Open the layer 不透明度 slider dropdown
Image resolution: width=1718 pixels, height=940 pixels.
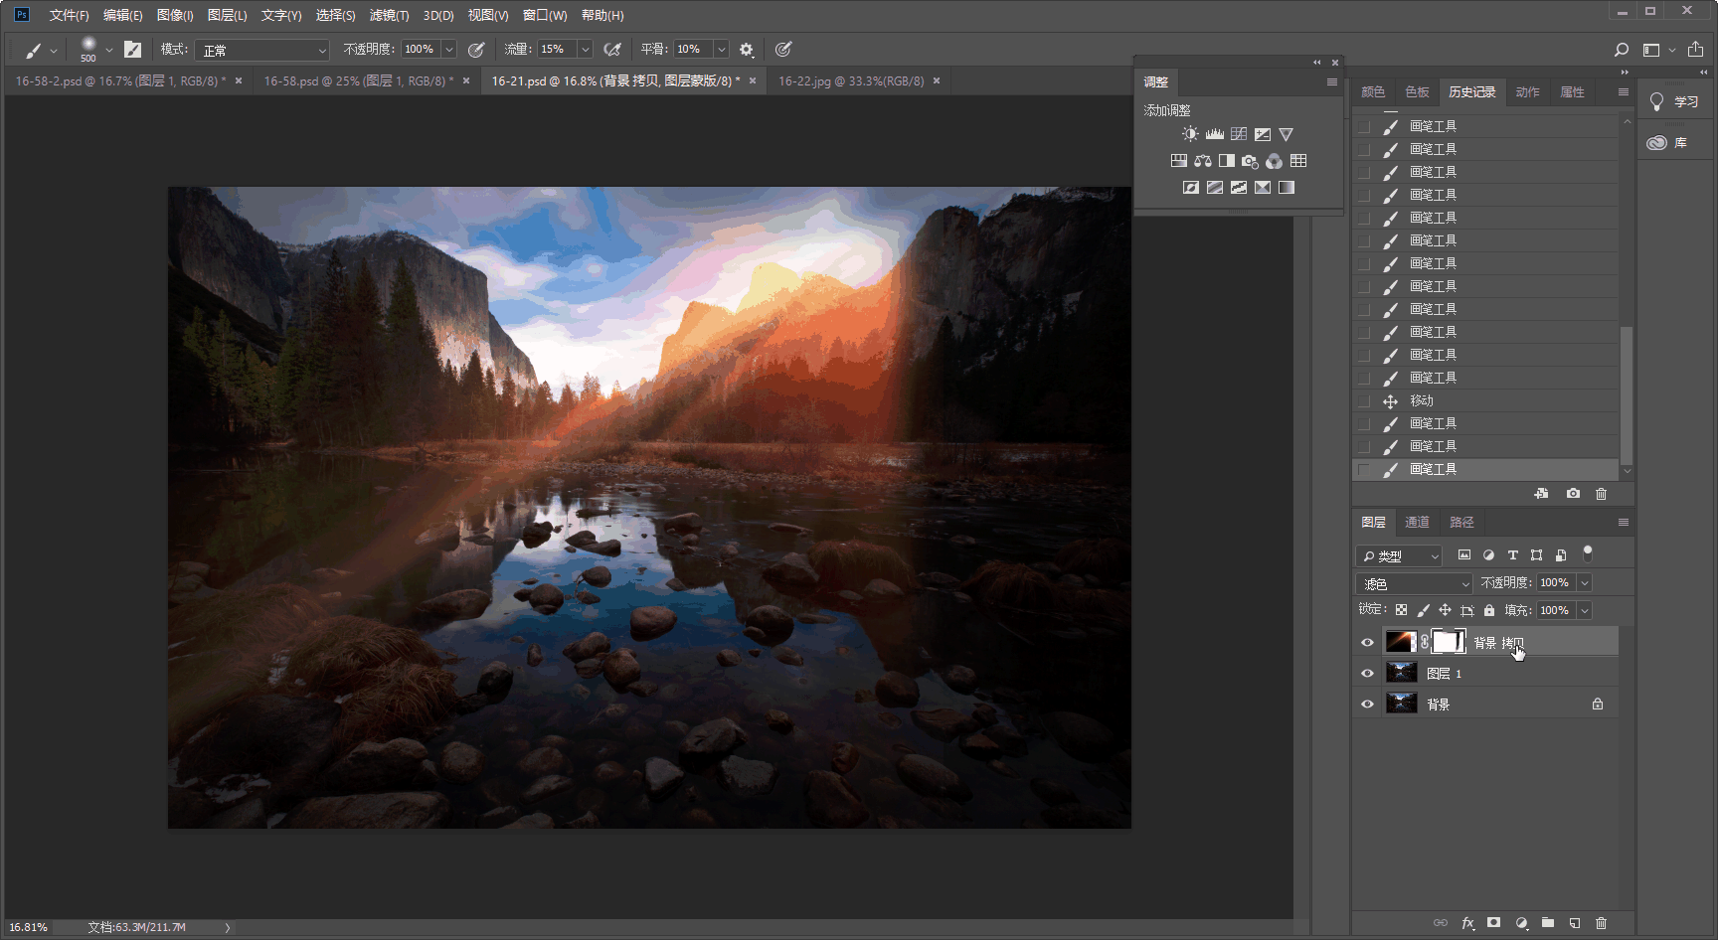pyautogui.click(x=1585, y=583)
